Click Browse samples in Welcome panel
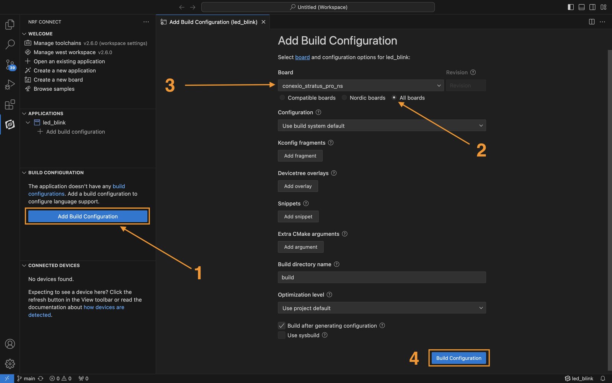612x383 pixels. (54, 89)
